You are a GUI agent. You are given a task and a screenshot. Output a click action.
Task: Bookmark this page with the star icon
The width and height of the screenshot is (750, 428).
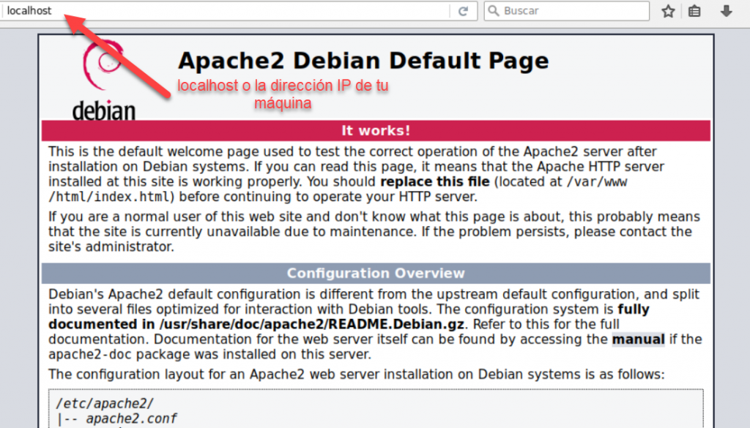(x=667, y=11)
